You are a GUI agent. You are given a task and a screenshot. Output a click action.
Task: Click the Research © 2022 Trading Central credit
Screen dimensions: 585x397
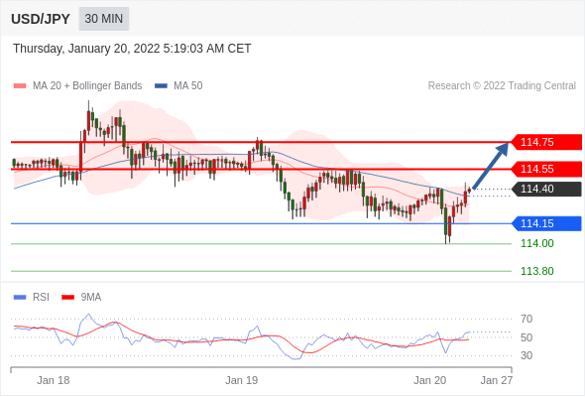(x=502, y=86)
